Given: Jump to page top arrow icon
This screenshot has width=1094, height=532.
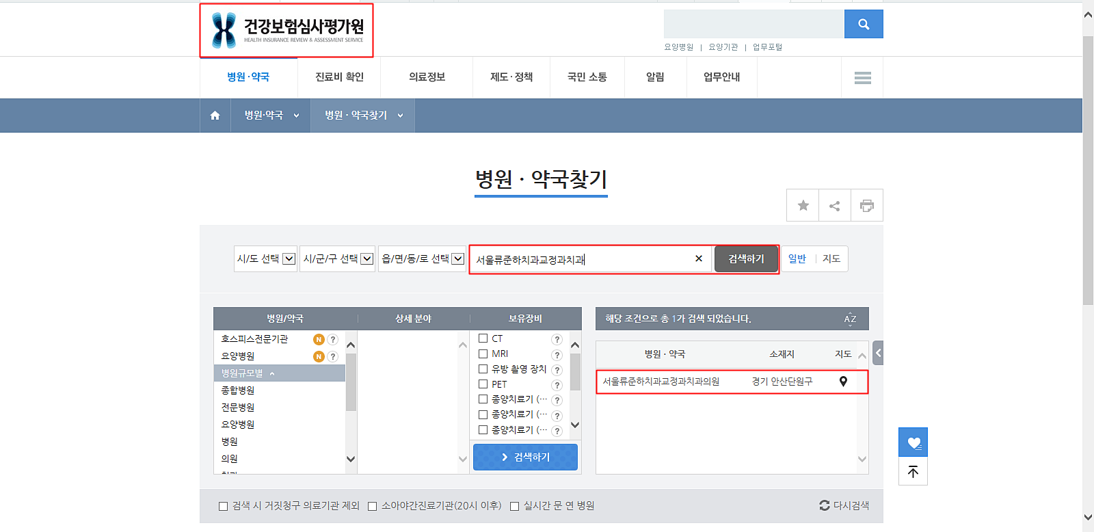Looking at the screenshot, I should point(913,471).
